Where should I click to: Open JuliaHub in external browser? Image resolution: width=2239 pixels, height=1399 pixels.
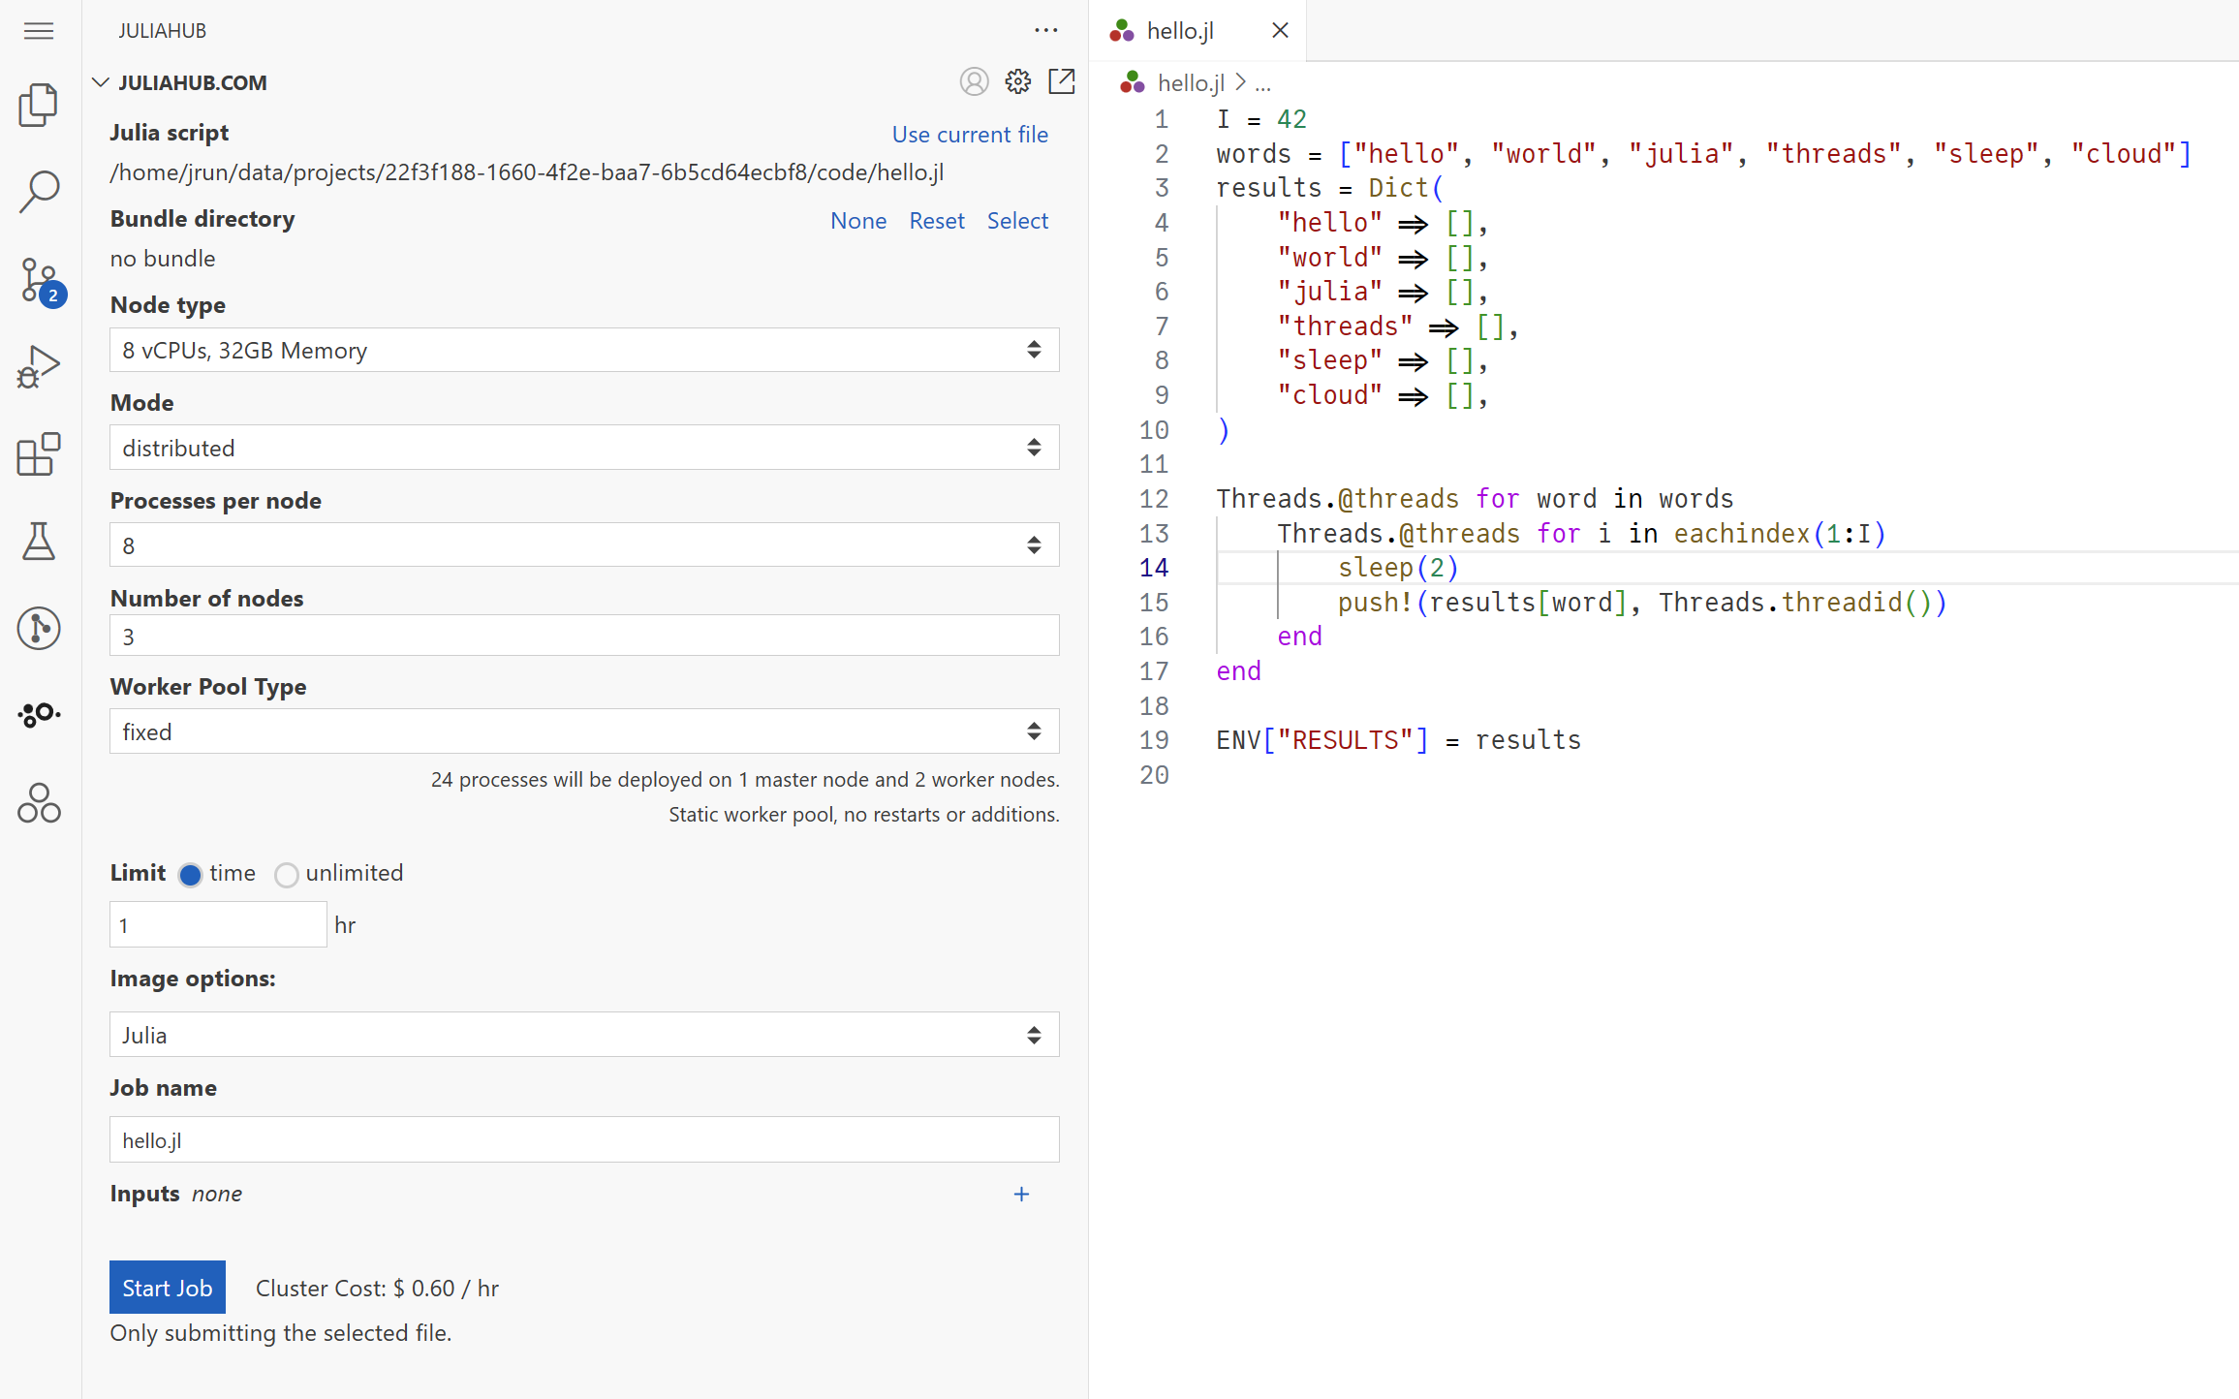coord(1062,82)
